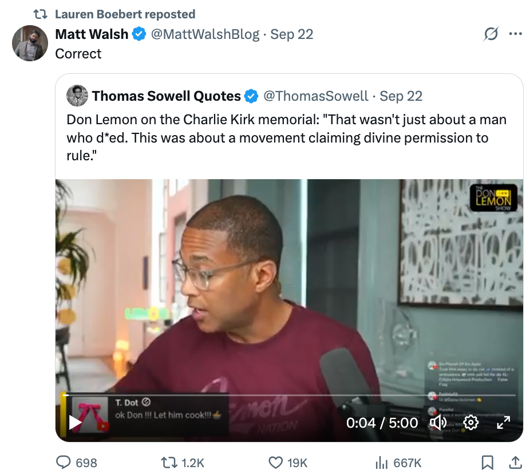
Task: Expand video to fullscreen
Action: (x=503, y=422)
